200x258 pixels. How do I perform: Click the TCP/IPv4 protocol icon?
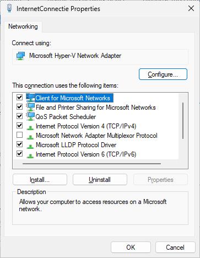pos(30,127)
